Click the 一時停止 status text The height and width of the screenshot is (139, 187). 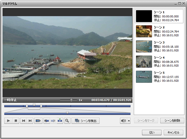coord(10,100)
